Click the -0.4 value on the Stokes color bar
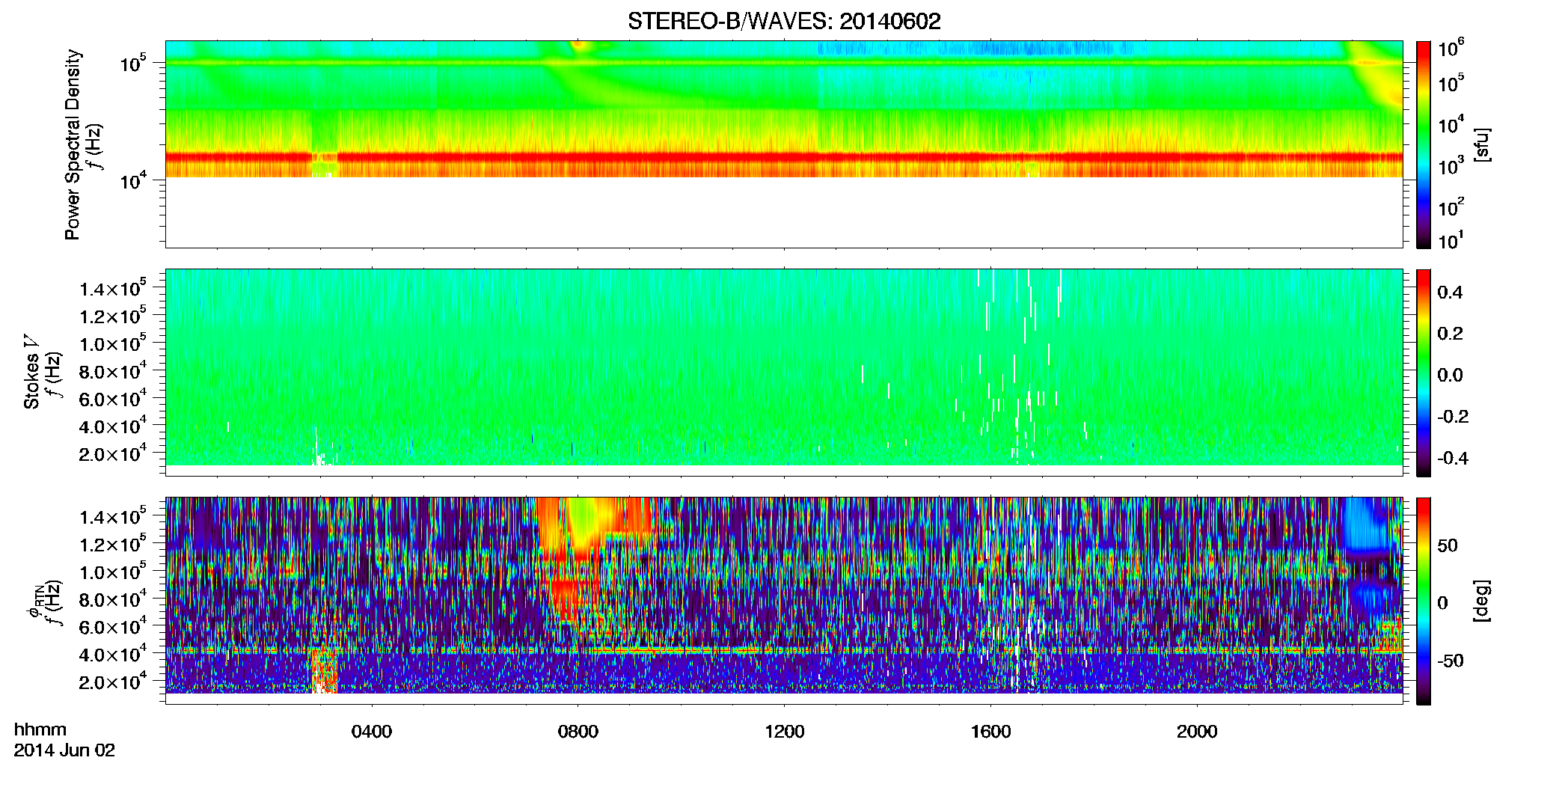This screenshot has width=1568, height=808. [1453, 459]
